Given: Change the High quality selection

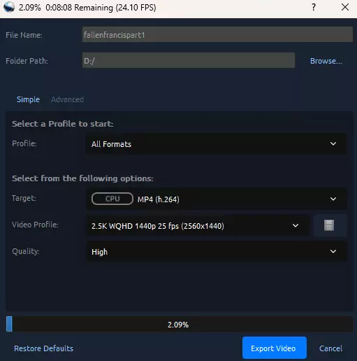Looking at the screenshot, I should coord(217,251).
